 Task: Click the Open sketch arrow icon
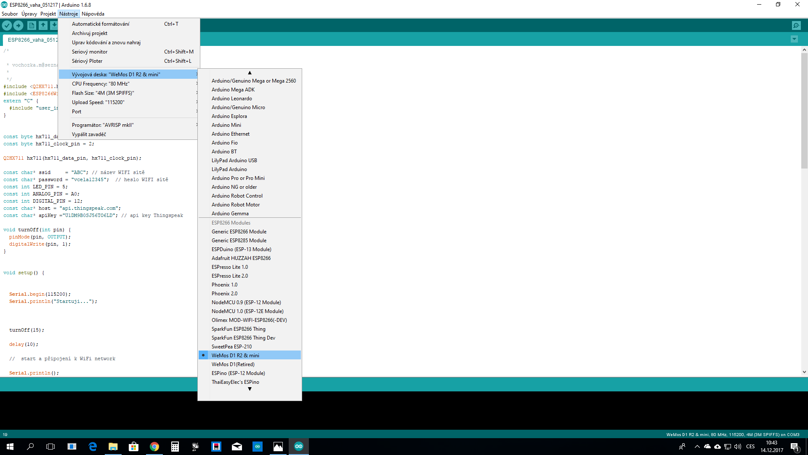click(43, 26)
